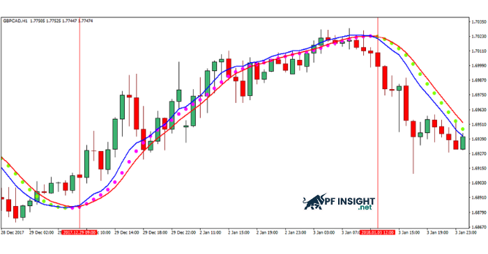Click the 1.69990 price level
The image size is (488, 254).
[x=479, y=65]
